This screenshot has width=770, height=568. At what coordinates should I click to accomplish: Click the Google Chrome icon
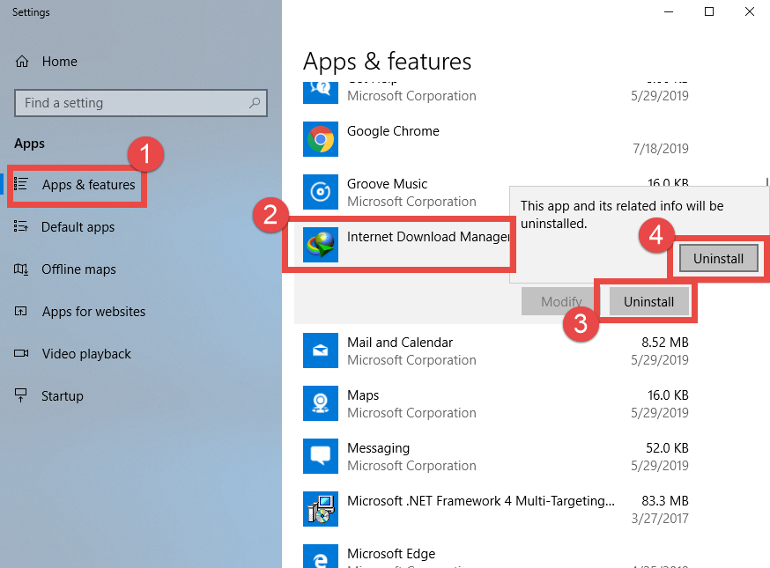pos(320,139)
